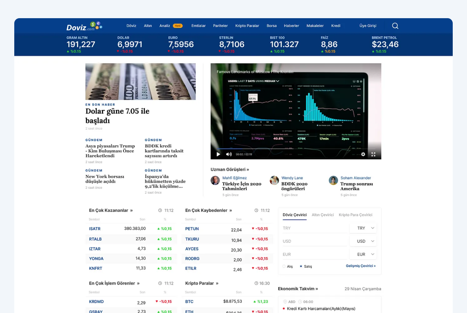Viewport: 467px width, 313px height.
Task: Click Soham Alexander's avatar photo
Action: point(333,181)
